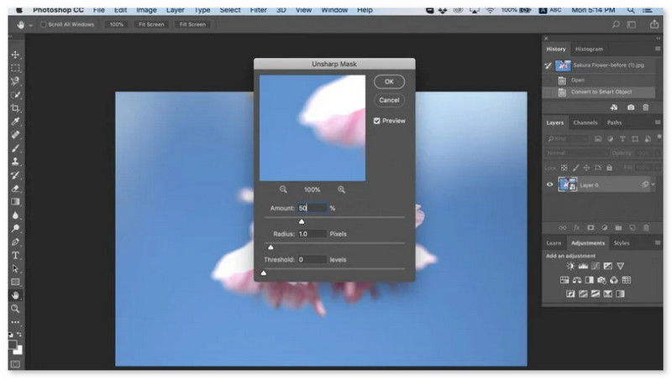Select the Healing Brush tool
672x379 pixels.
click(15, 135)
